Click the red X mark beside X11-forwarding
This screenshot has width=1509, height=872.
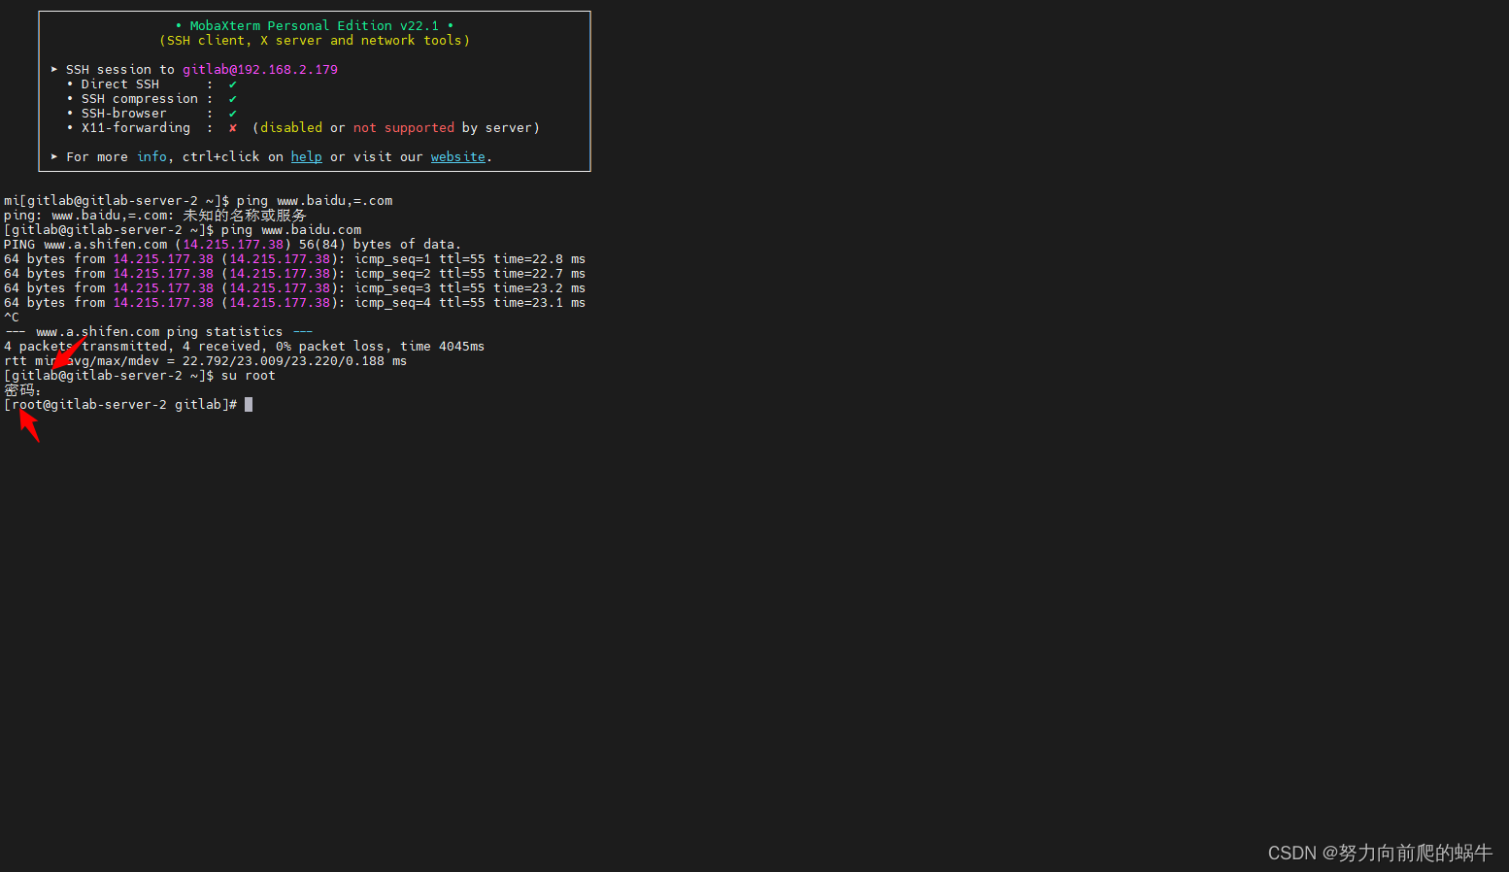233,127
